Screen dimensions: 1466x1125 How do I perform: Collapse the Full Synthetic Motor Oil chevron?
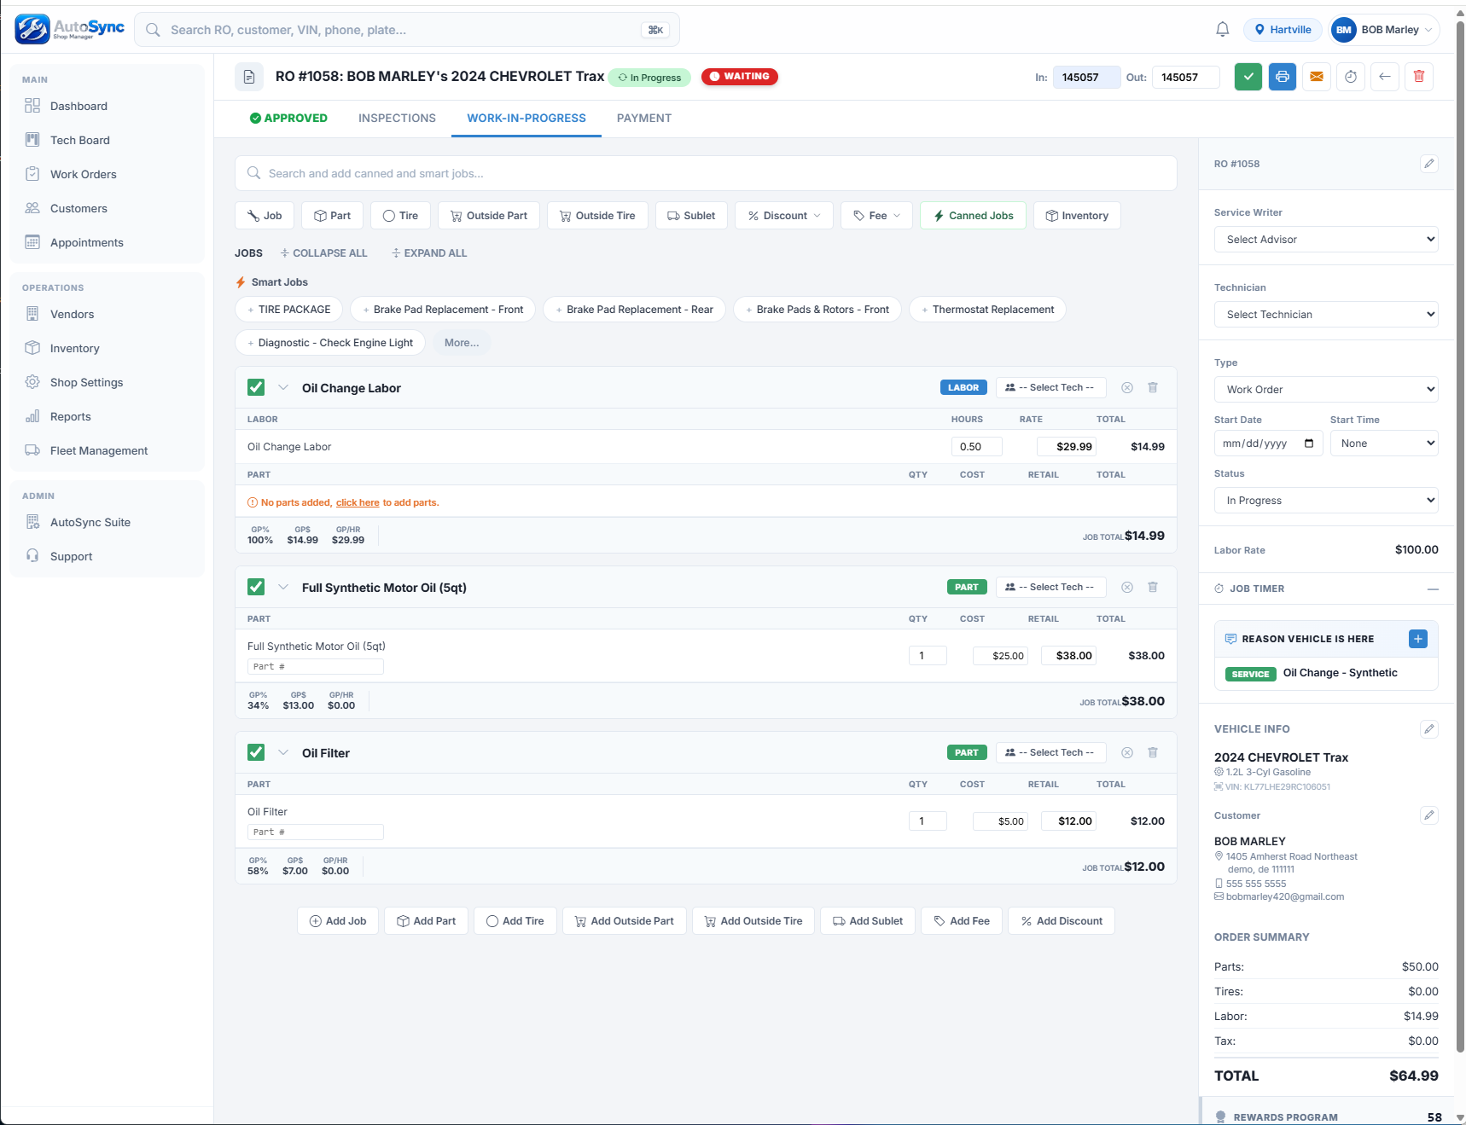click(x=283, y=587)
